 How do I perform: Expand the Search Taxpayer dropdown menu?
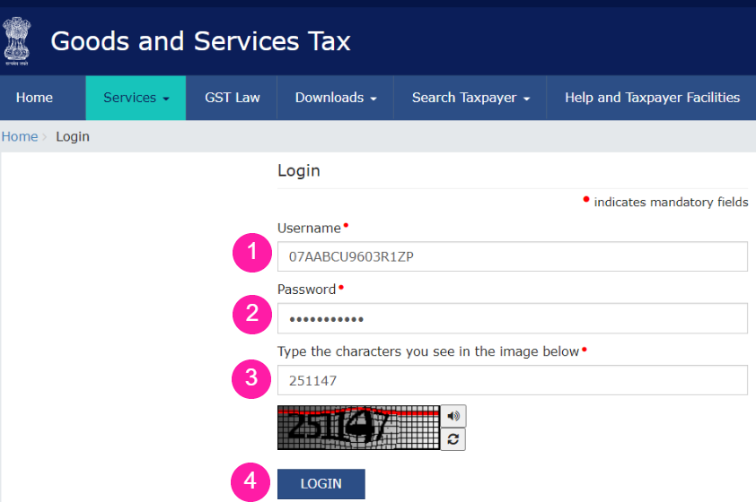(470, 98)
